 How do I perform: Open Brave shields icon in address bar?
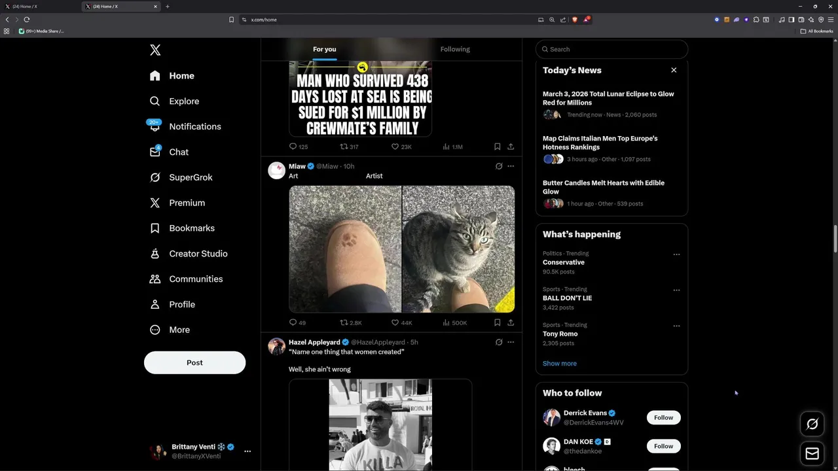click(574, 20)
